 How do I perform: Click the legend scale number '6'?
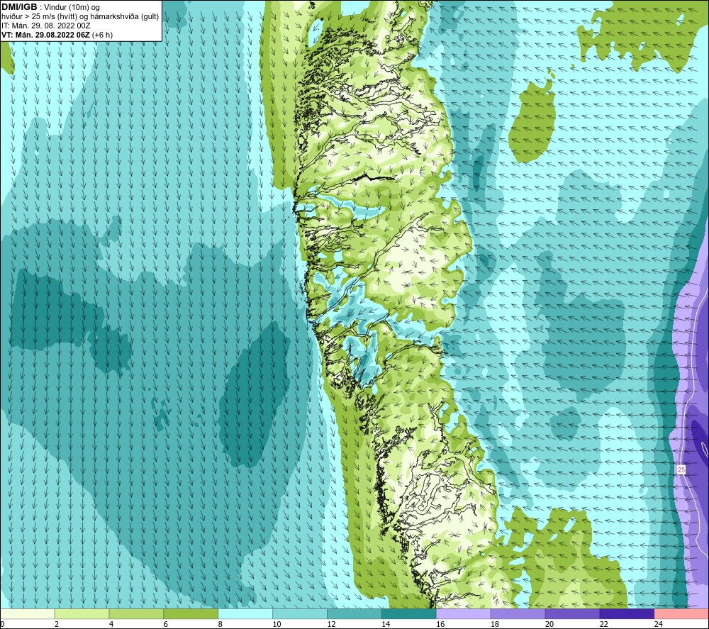point(165,624)
